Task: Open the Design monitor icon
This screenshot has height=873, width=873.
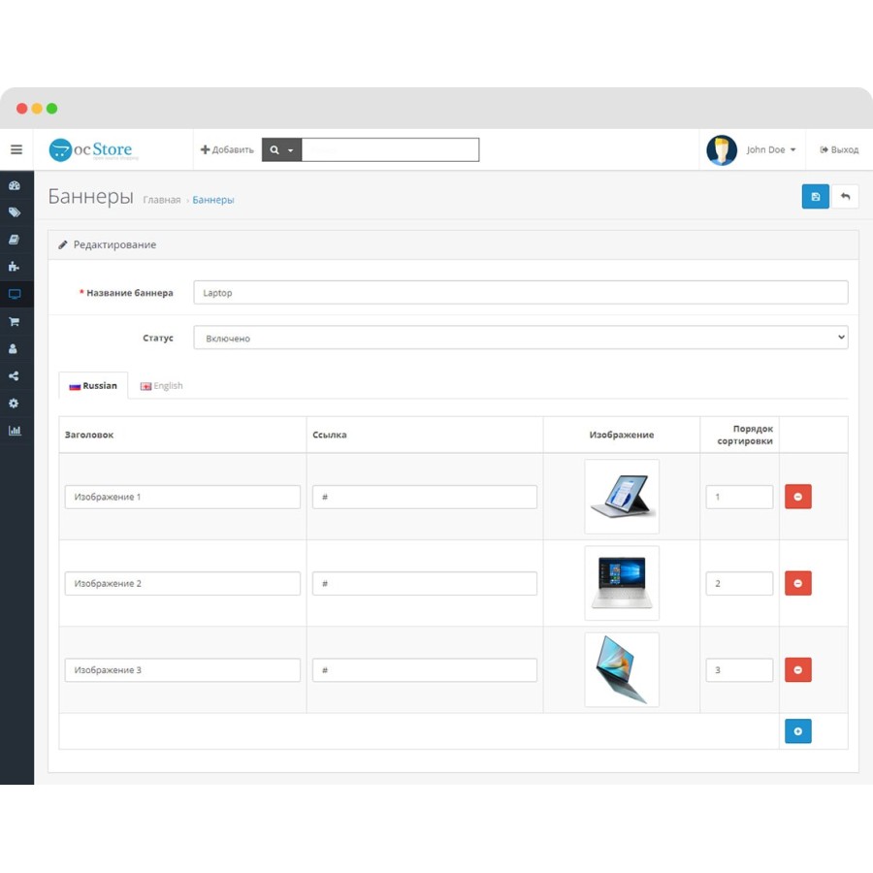Action: pos(15,293)
